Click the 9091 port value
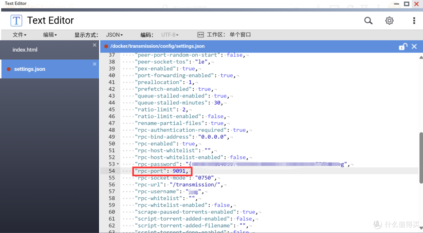The image size is (423, 233). [x=179, y=171]
